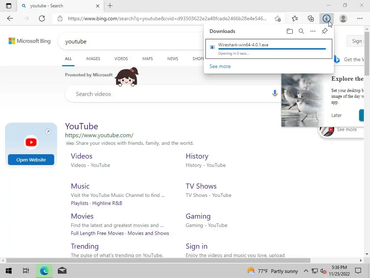Screen dimensions: 370x278
Task: Open the Gaming sublink
Action: coord(198,216)
